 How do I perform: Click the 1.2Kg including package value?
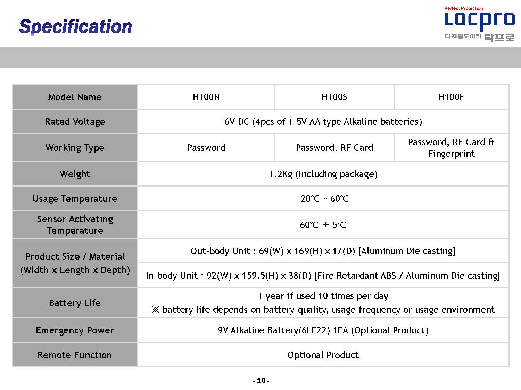[x=323, y=174]
